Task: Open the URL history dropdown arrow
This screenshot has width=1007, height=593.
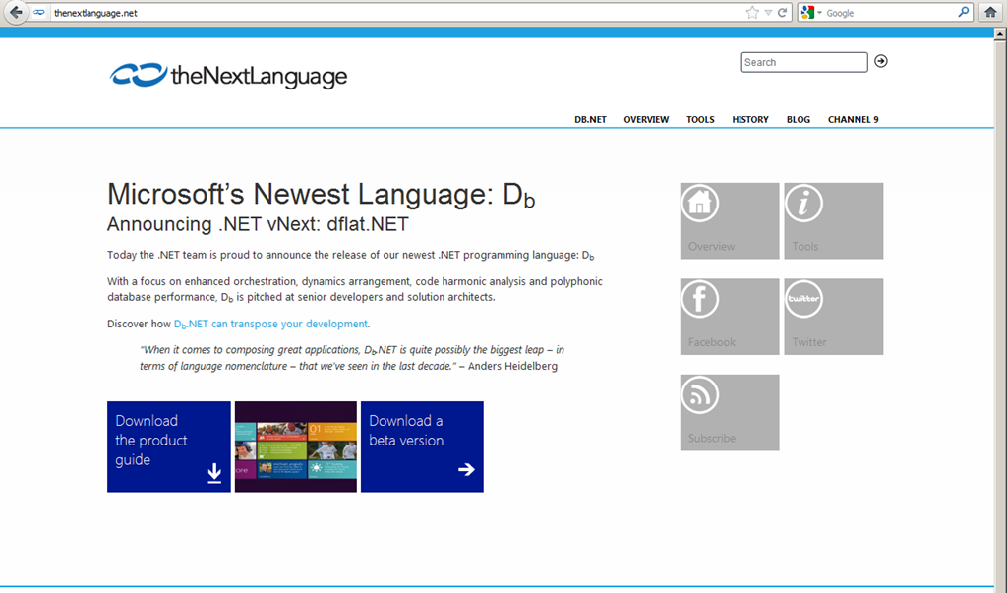Action: pyautogui.click(x=768, y=14)
